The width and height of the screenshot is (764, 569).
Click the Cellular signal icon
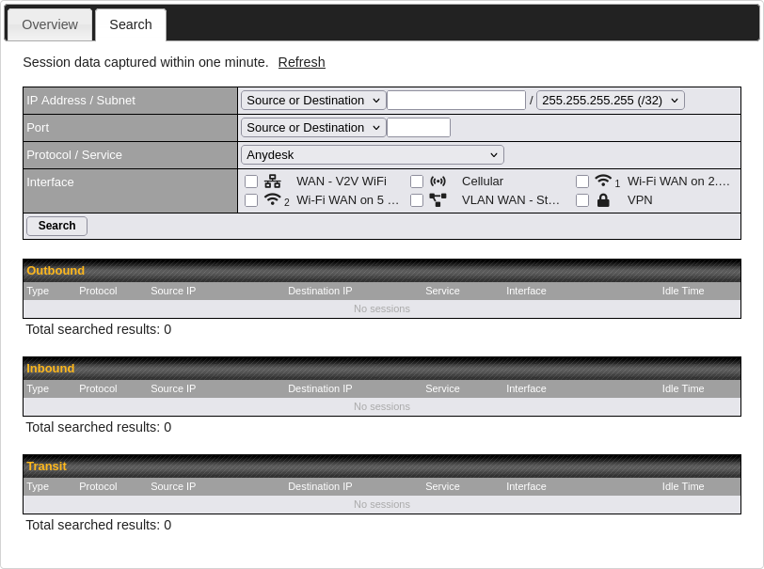click(x=438, y=182)
